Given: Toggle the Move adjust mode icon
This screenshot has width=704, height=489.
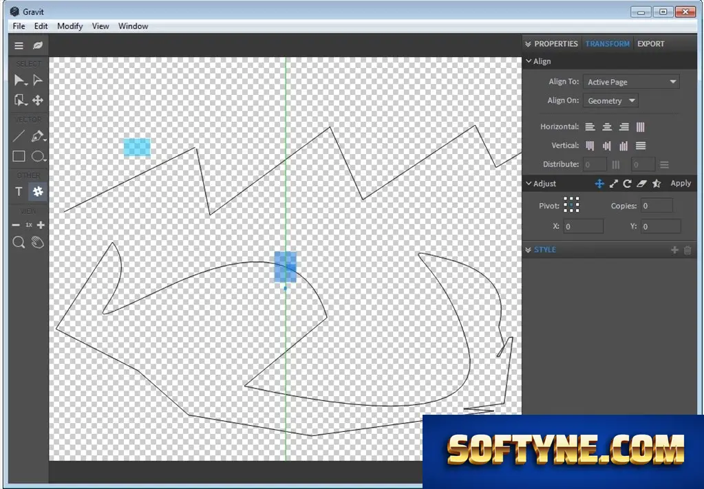Looking at the screenshot, I should coord(599,183).
